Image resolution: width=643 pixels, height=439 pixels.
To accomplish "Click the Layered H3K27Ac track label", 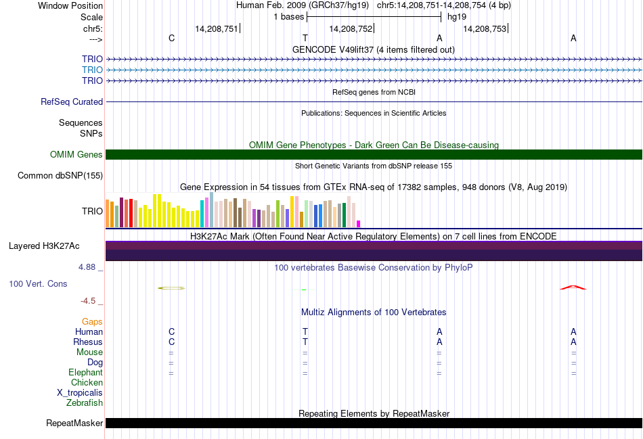I will 44,246.
